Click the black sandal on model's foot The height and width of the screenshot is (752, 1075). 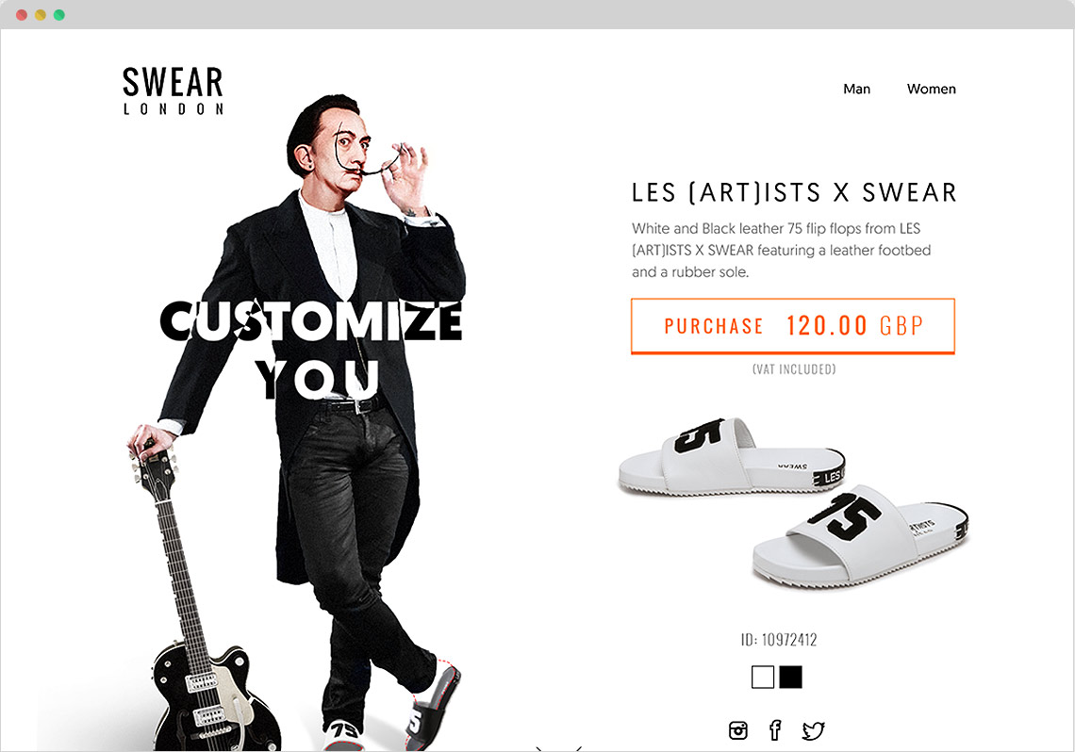click(432, 706)
